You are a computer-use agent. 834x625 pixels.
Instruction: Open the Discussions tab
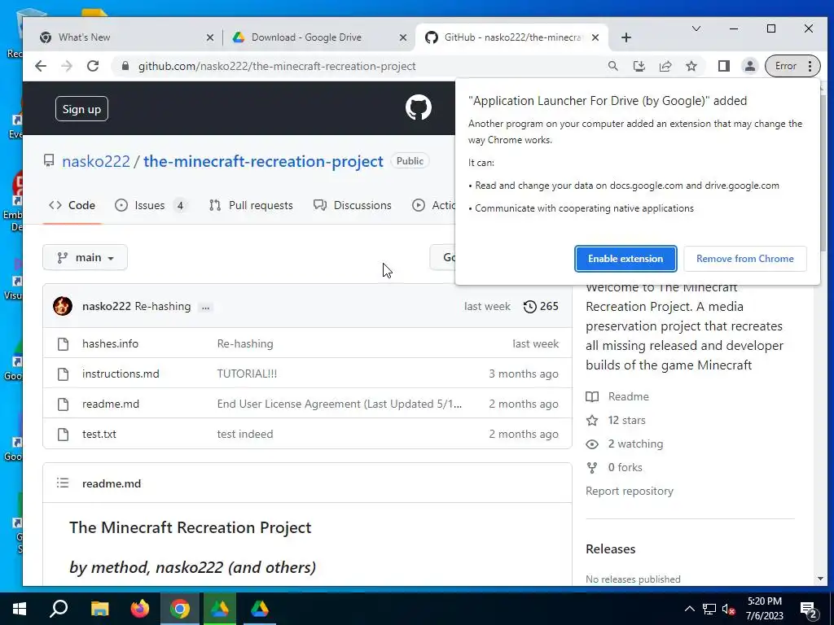pos(353,205)
